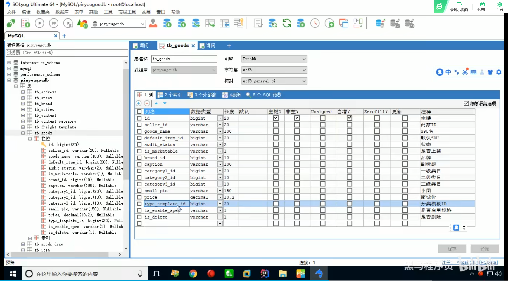This screenshot has height=281, width=508.
Task: Click the 还原 button
Action: click(x=485, y=249)
